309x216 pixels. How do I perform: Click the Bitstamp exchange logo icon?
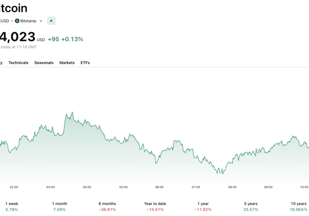[17, 21]
